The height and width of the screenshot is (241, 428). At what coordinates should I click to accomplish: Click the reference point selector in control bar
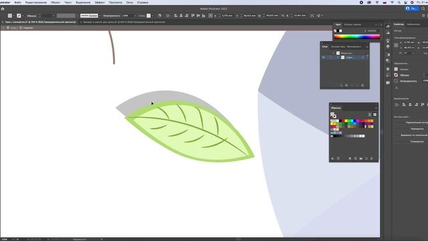coord(211,15)
